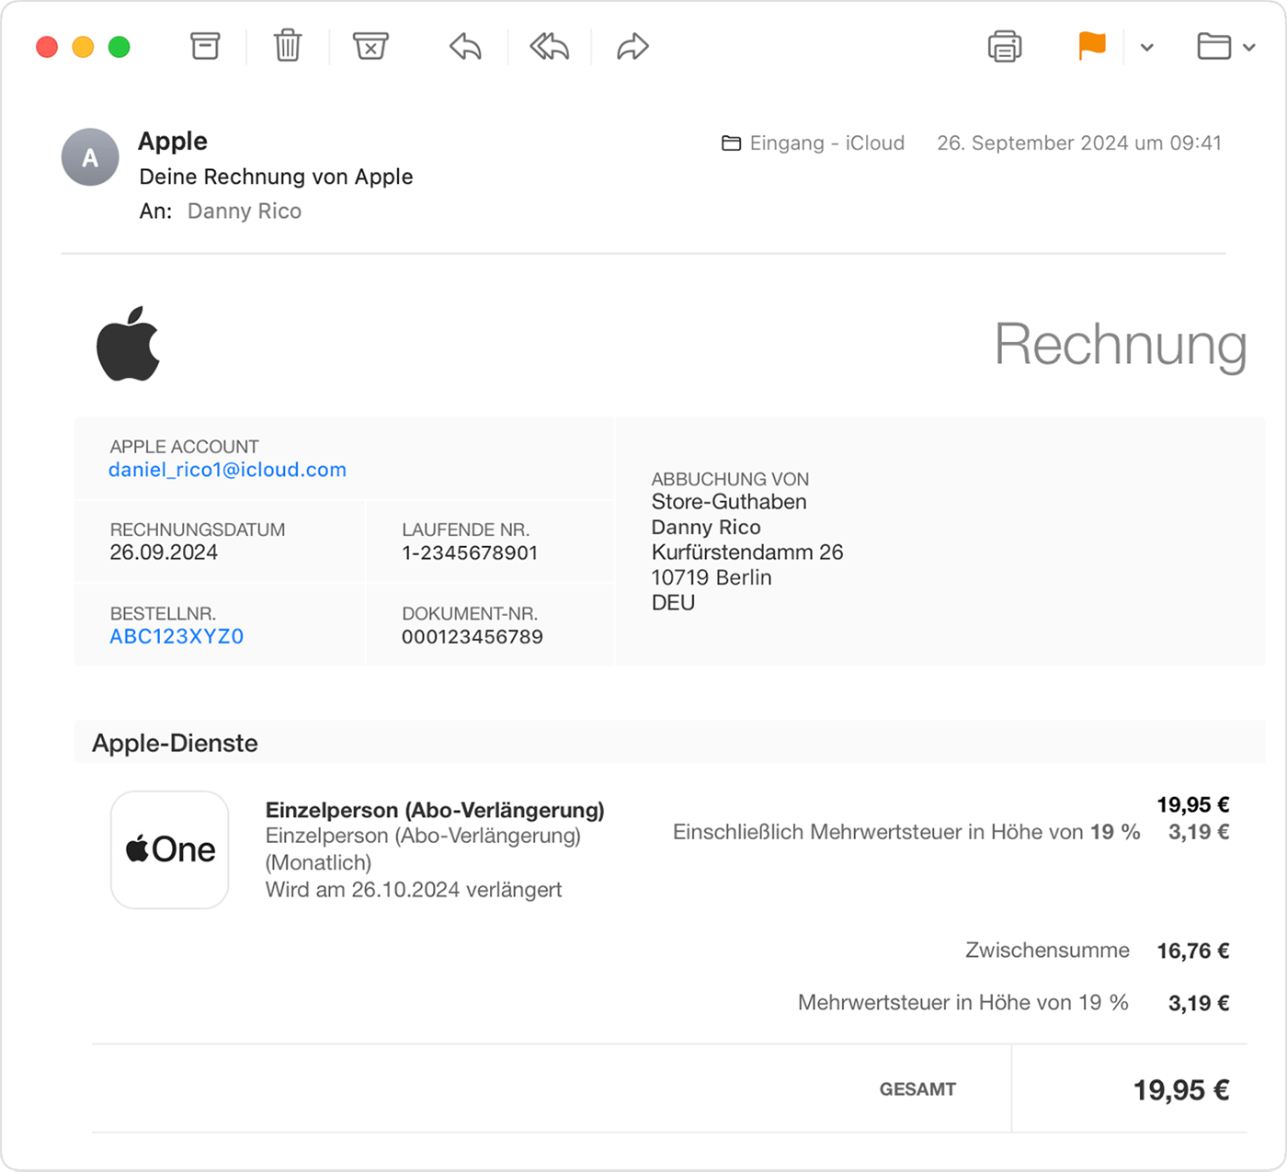Click order number ABC123XYZ0
The width and height of the screenshot is (1287, 1173).
tap(176, 635)
